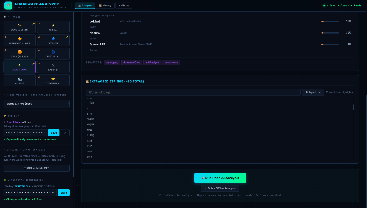Select the QuasarRAT family name

(x=97, y=44)
